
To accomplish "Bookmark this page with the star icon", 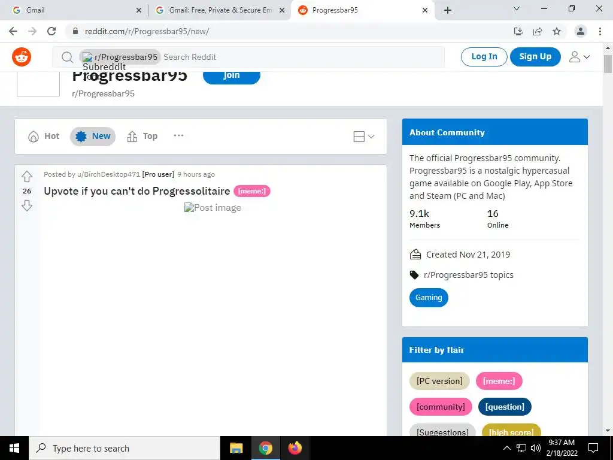I will click(x=557, y=31).
